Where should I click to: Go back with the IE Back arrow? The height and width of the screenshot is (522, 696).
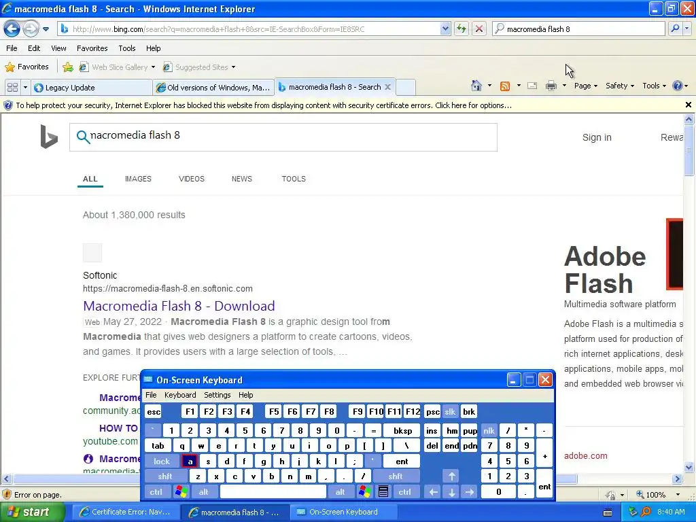point(12,29)
